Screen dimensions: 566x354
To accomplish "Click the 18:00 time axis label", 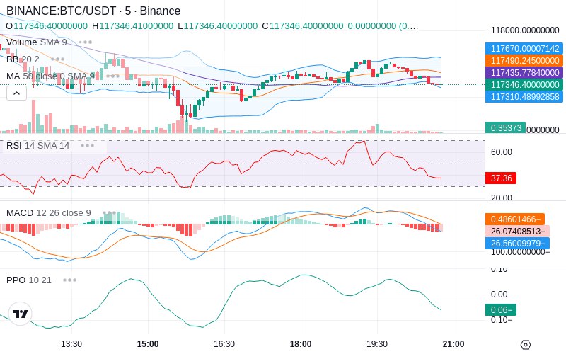I will pyautogui.click(x=301, y=344).
